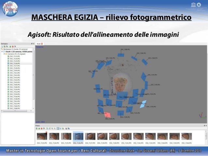Click the red Disable icon in Photos pane toolbar
The width and height of the screenshot is (208, 156).
click(41, 128)
